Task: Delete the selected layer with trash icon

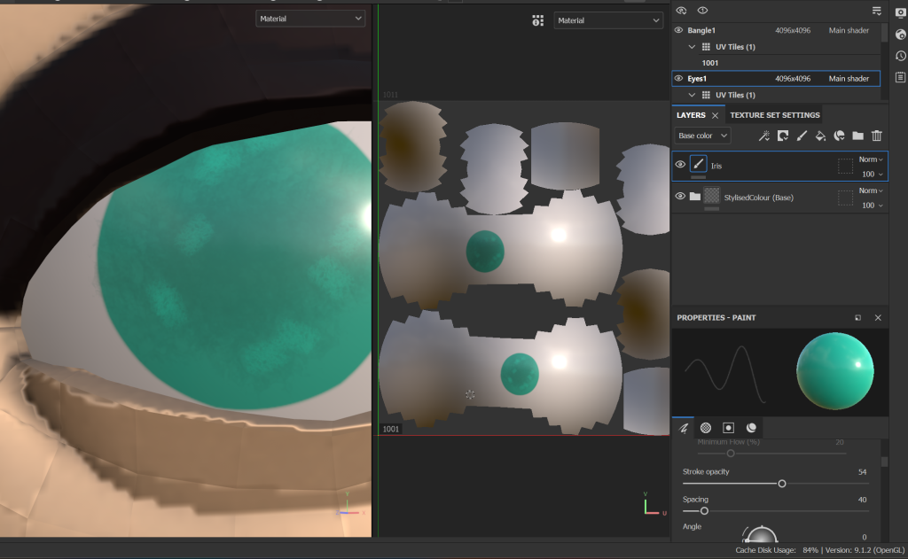Action: pyautogui.click(x=877, y=136)
